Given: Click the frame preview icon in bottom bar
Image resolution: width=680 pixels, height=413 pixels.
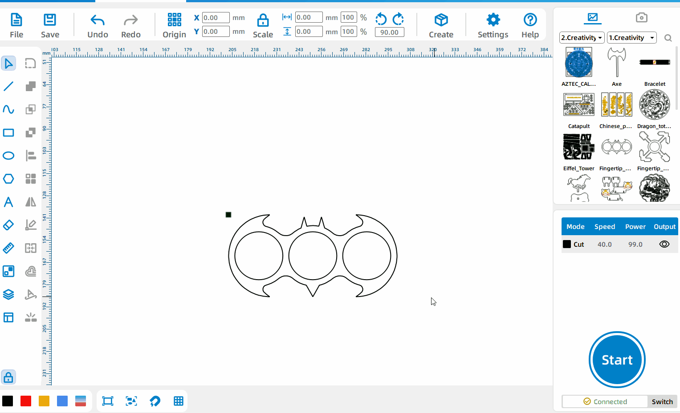Looking at the screenshot, I should tap(108, 401).
